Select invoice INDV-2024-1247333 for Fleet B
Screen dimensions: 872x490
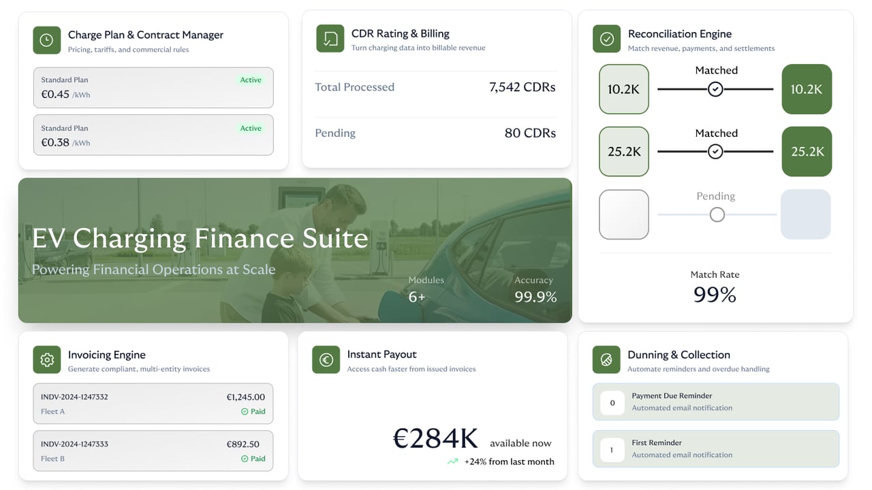(x=153, y=451)
